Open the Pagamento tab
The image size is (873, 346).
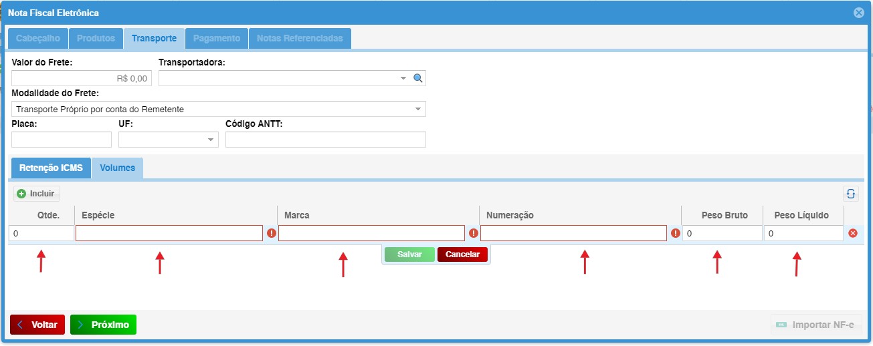pyautogui.click(x=217, y=38)
